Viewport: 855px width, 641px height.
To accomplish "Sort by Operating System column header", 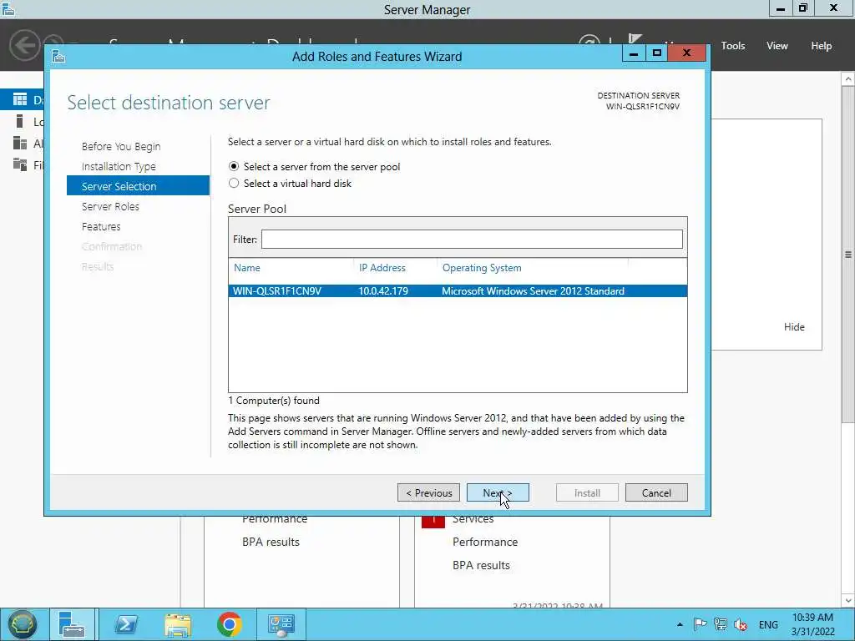I will (482, 268).
